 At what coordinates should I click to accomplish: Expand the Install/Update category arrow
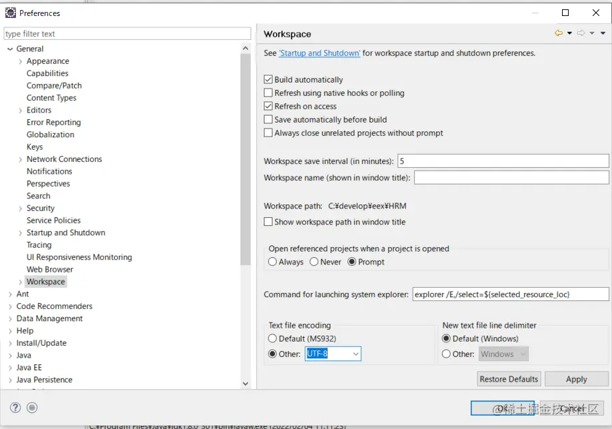pyautogui.click(x=10, y=344)
